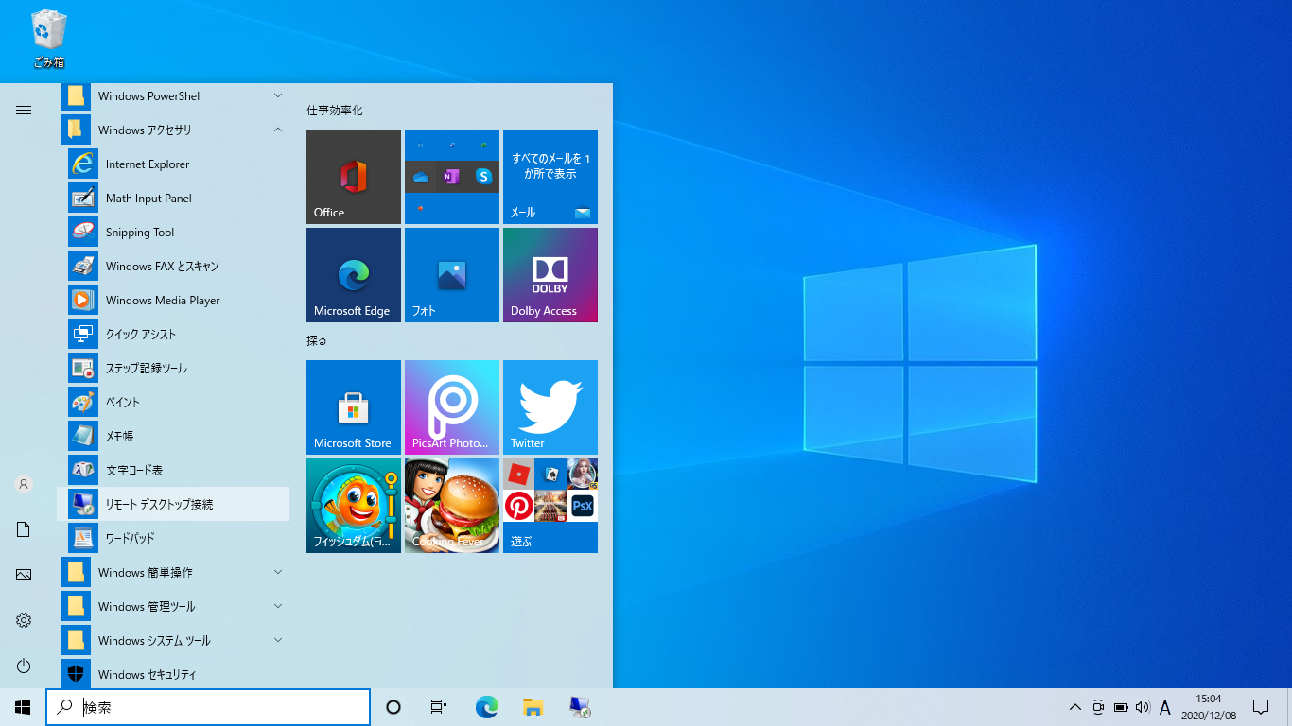1292x726 pixels.
Task: Click the Windows Start button
Action: point(23,707)
